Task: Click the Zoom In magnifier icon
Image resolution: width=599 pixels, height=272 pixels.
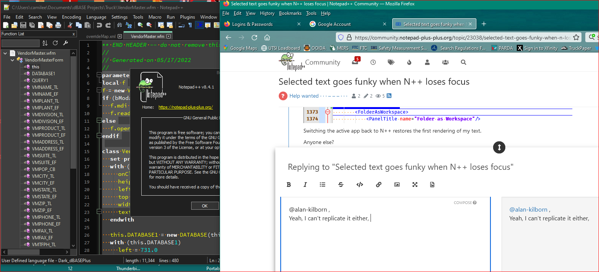Action: [140, 25]
